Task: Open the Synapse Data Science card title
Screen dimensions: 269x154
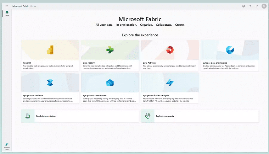Action: (x=33, y=95)
